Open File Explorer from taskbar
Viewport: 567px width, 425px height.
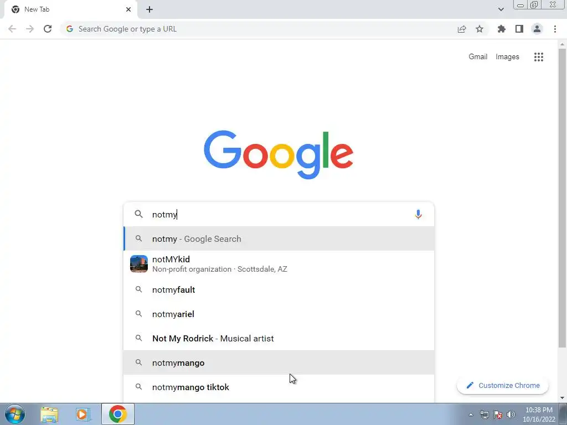coord(49,414)
